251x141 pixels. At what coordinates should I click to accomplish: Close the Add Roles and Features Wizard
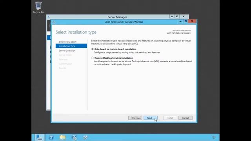[x=192, y=21]
